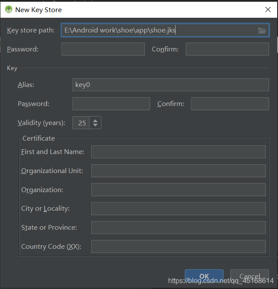278x289 pixels.
Task: Cancel the New Key Store dialog
Action: (x=249, y=276)
